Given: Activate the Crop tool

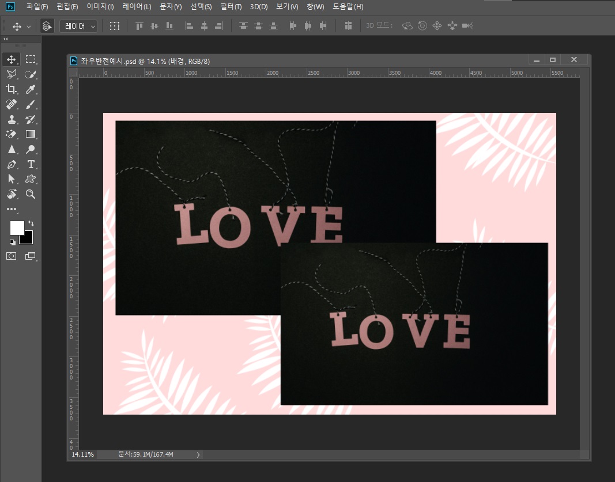Looking at the screenshot, I should pyautogui.click(x=12, y=89).
